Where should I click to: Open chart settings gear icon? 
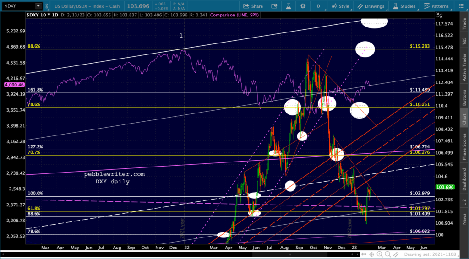click(303, 6)
